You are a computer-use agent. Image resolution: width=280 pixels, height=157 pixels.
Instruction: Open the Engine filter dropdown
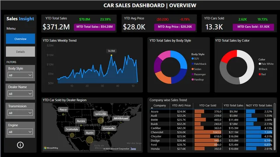click(x=20, y=132)
